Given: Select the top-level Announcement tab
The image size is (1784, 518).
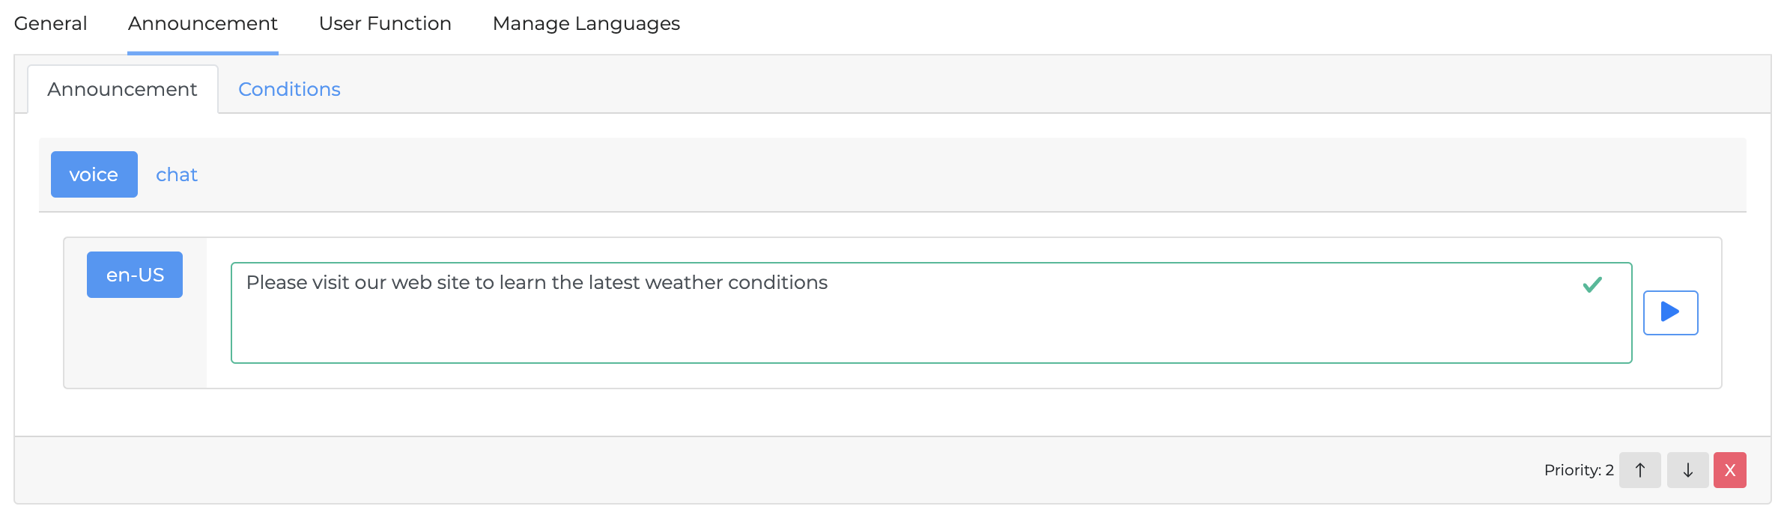Looking at the screenshot, I should pyautogui.click(x=202, y=24).
